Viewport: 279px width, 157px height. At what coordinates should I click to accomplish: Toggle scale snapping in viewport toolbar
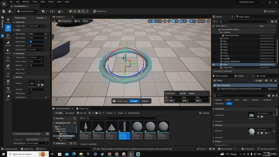coord(191,21)
